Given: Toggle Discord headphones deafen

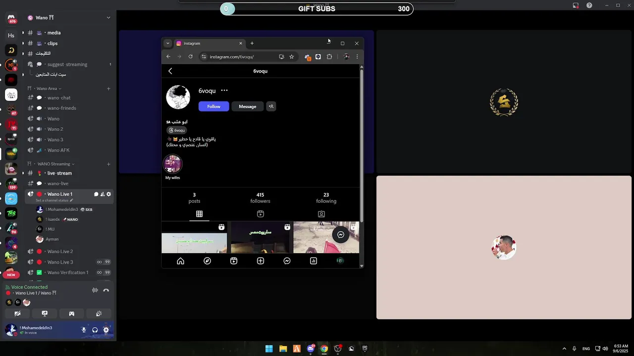Looking at the screenshot, I should [95, 330].
